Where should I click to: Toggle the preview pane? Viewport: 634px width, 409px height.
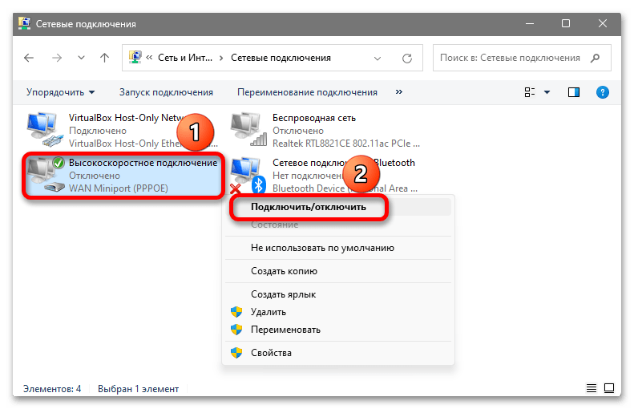click(x=574, y=92)
